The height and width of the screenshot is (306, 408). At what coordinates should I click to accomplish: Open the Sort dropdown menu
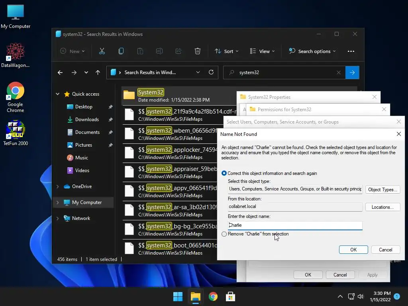point(226,51)
